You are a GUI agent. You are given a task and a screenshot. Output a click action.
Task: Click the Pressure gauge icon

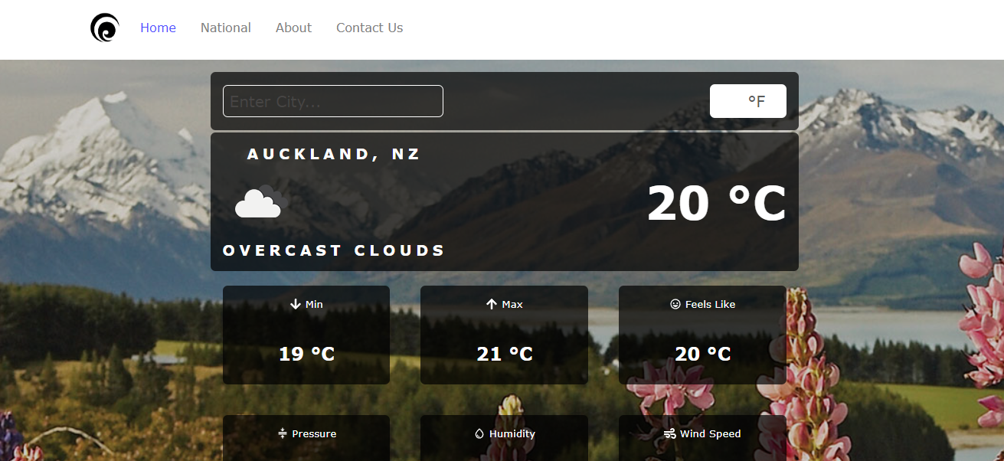(x=283, y=433)
